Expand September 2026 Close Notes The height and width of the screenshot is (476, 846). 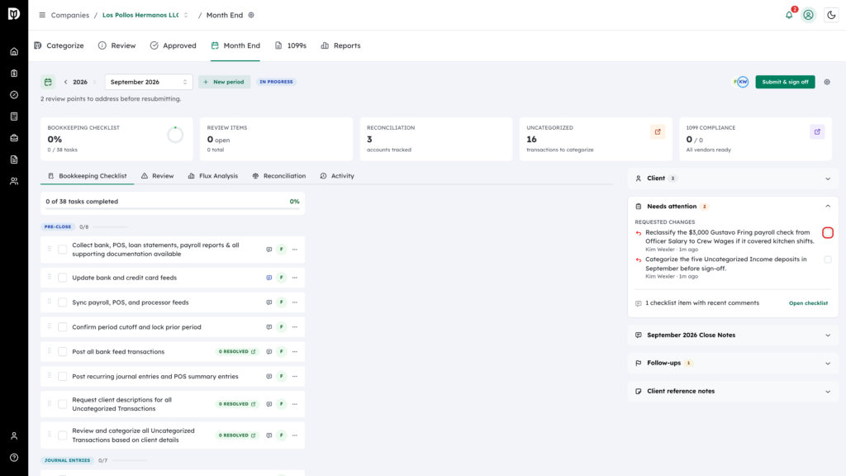(x=732, y=336)
